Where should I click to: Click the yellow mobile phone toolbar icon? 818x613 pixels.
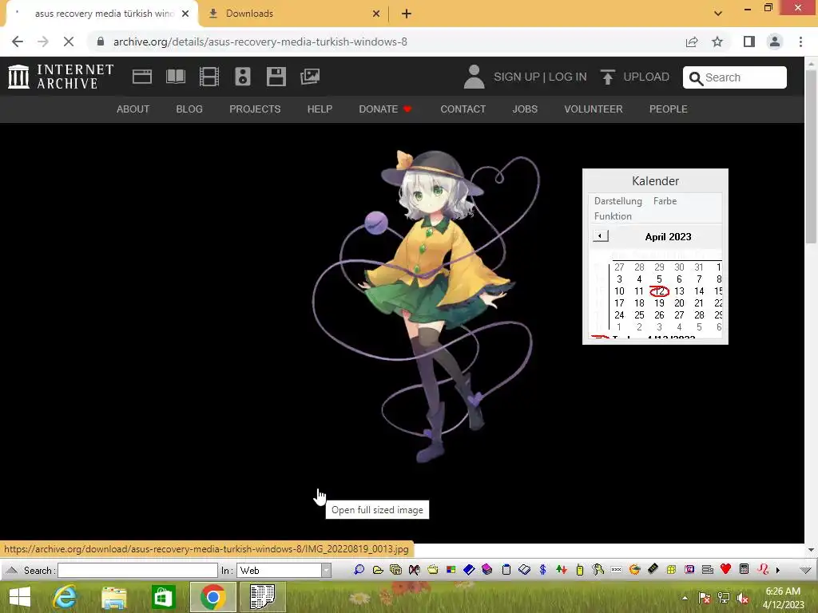tap(580, 570)
